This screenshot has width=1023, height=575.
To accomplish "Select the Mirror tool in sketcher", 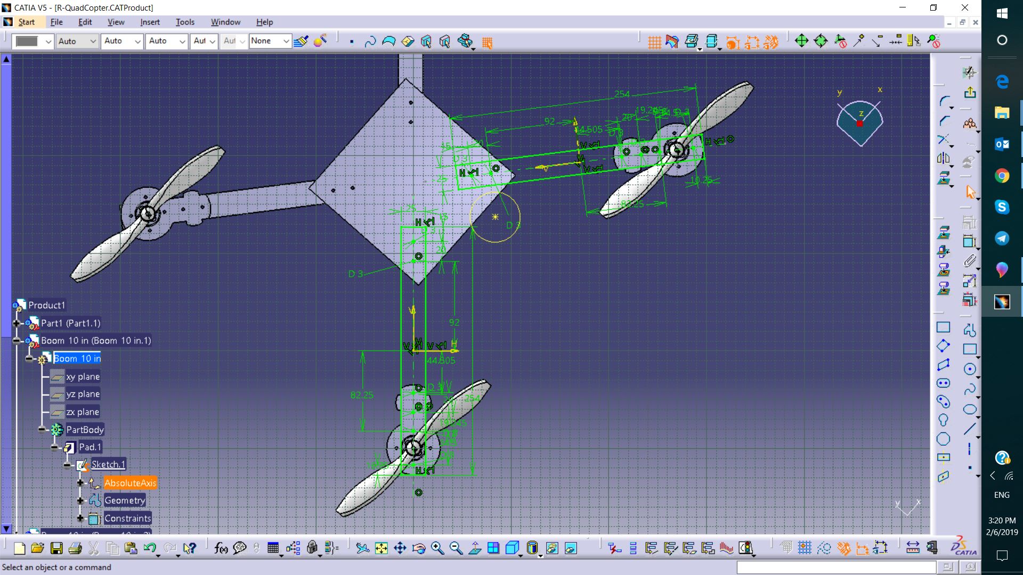I will 943,158.
